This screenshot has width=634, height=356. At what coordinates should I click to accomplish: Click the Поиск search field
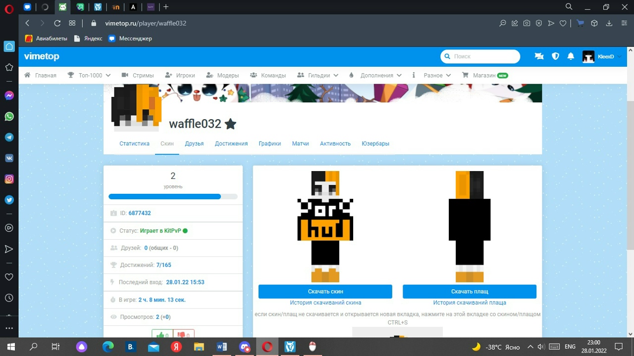(480, 56)
